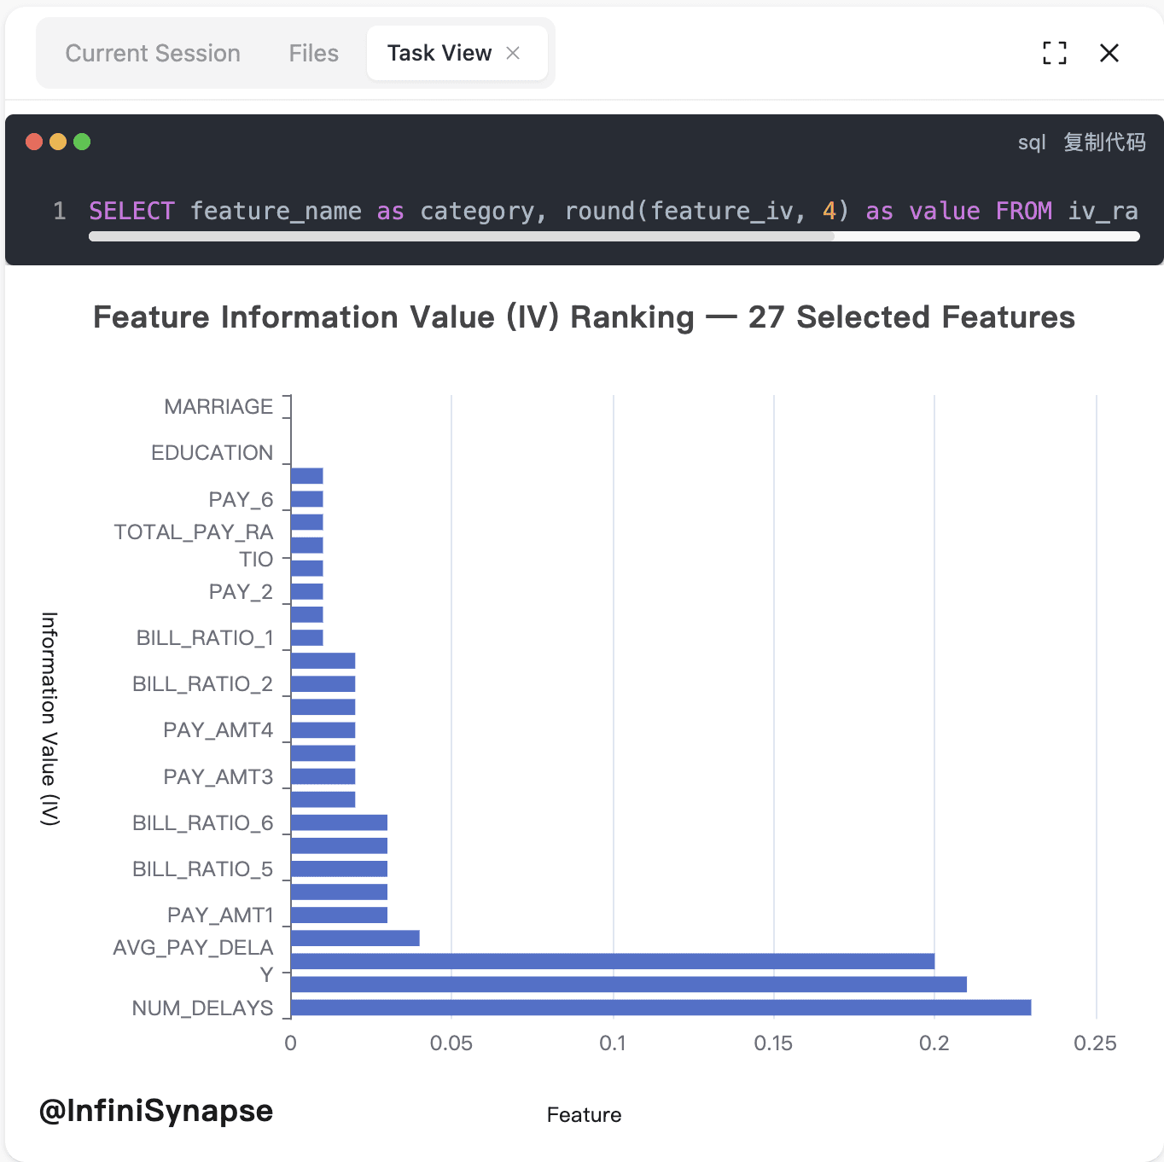The height and width of the screenshot is (1162, 1164).
Task: Click the horizontal scrollbar under the SQL code
Action: (x=614, y=236)
